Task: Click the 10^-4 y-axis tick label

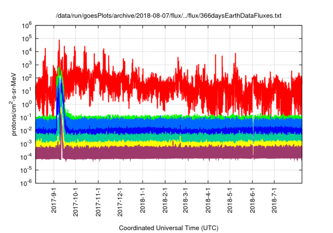Action: point(26,157)
